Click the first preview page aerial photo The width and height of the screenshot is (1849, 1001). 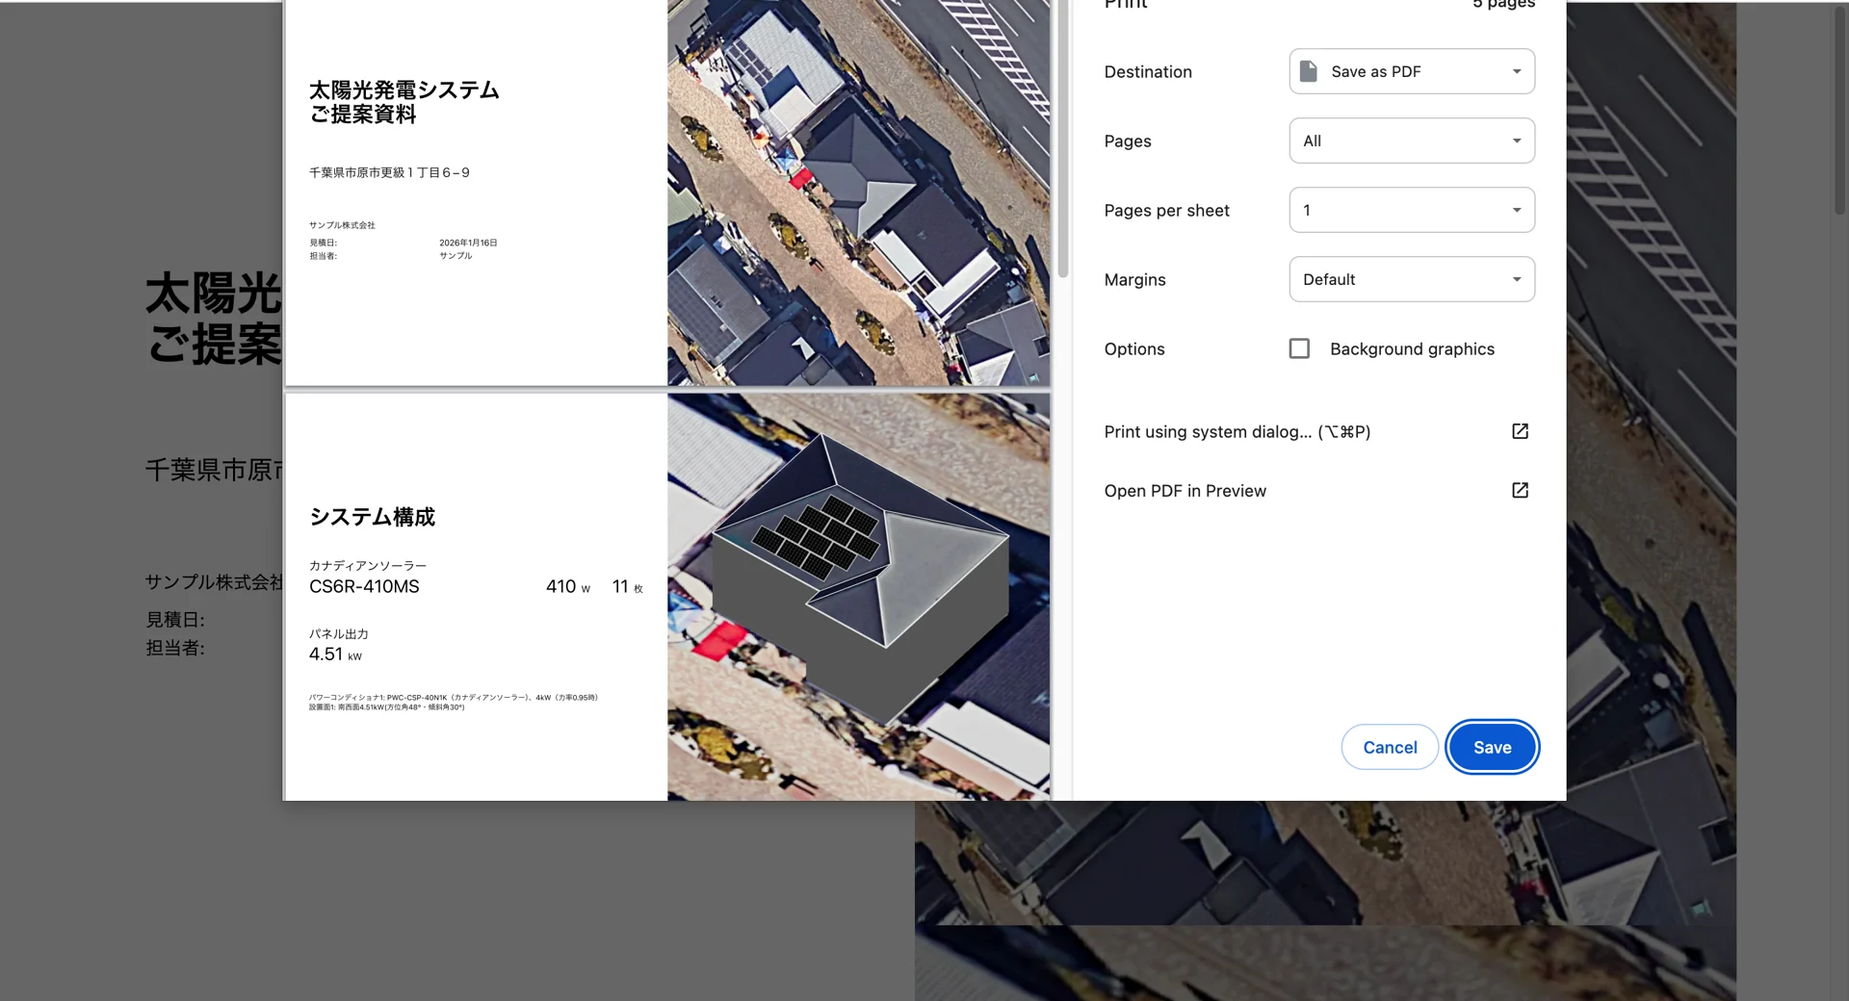(x=858, y=192)
